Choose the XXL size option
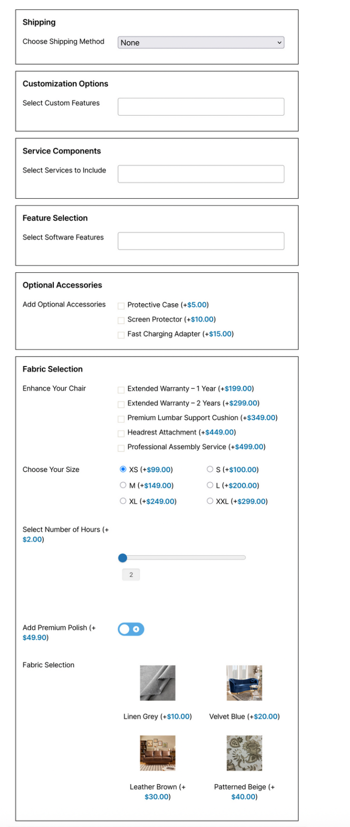Screen dimensions: 350x827 pos(210,501)
